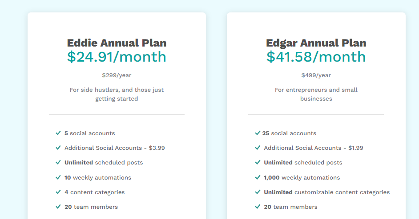Click checkmark beside 10 weekly automations
This screenshot has height=219, width=419.
coord(58,177)
